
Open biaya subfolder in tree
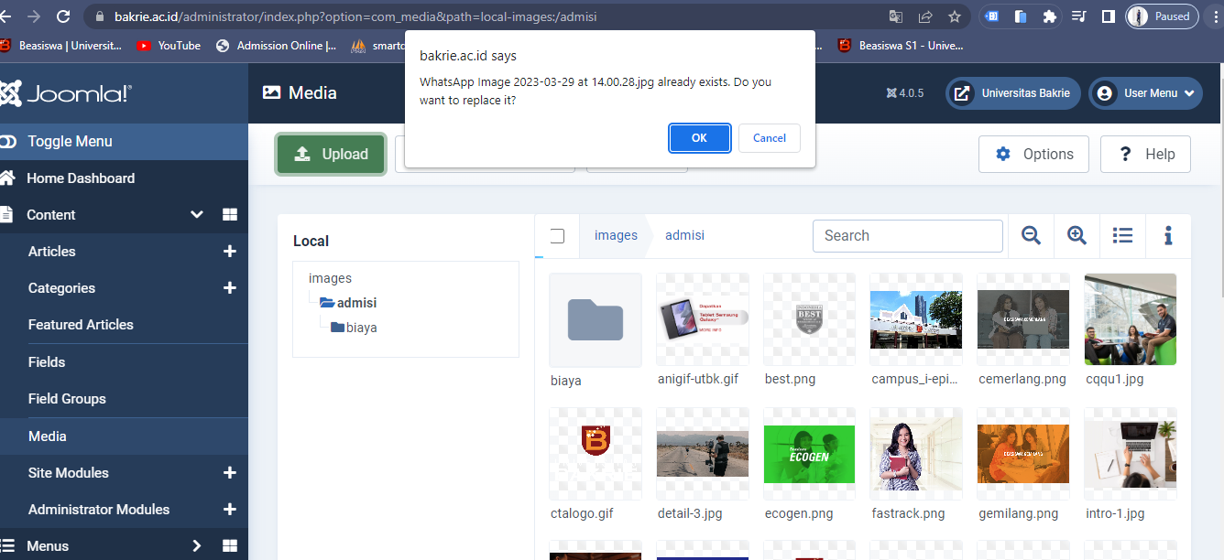354,328
